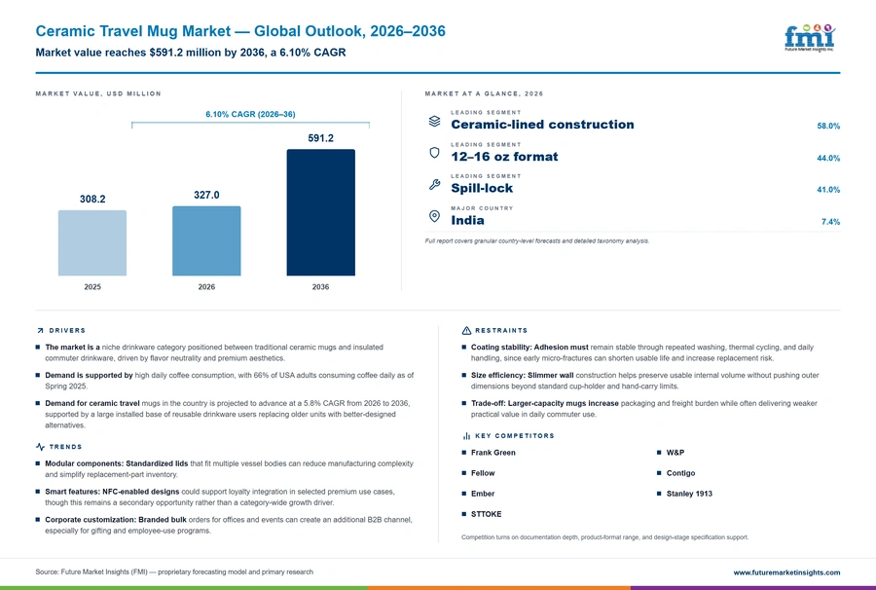This screenshot has width=876, height=590.
Task: Click the Source: Future Market Insights footer text
Action: [174, 572]
